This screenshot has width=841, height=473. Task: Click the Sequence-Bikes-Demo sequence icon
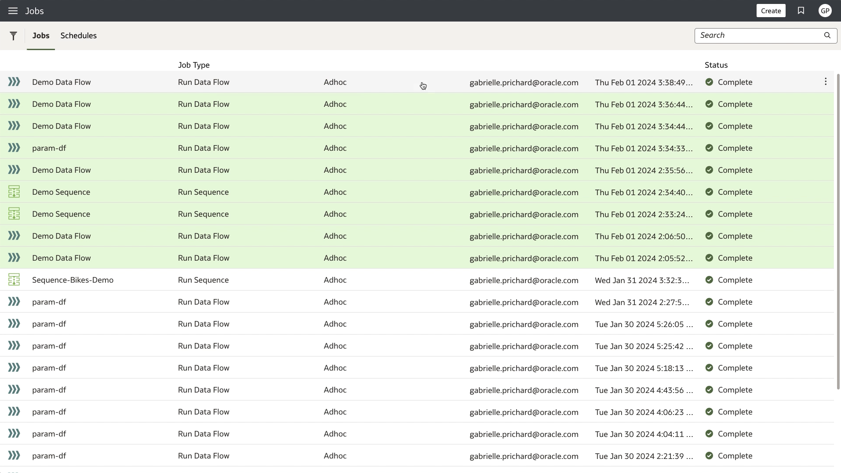(14, 280)
